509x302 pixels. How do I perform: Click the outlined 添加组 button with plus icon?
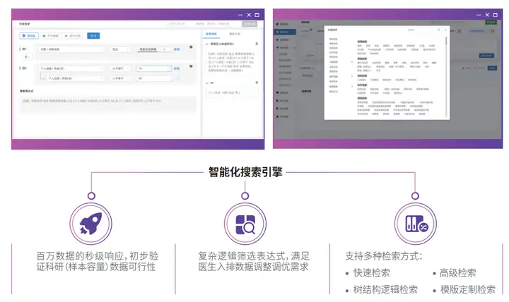(29, 36)
